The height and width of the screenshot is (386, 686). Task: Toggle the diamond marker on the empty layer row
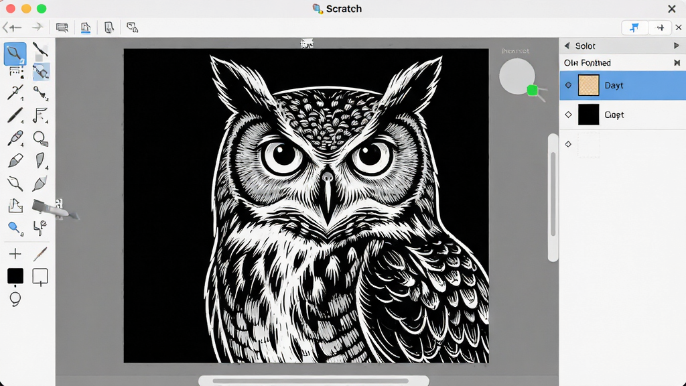tap(568, 144)
